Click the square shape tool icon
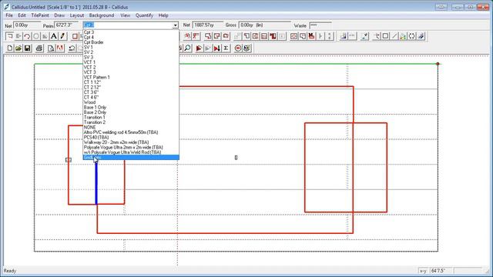The image size is (493, 277). [385, 36]
